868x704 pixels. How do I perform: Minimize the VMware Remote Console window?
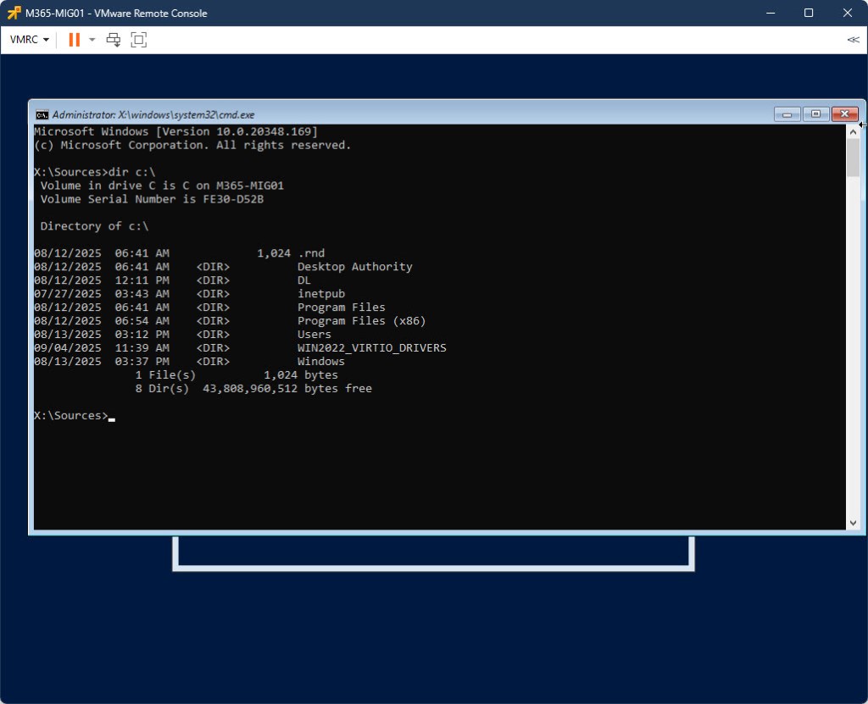[771, 13]
